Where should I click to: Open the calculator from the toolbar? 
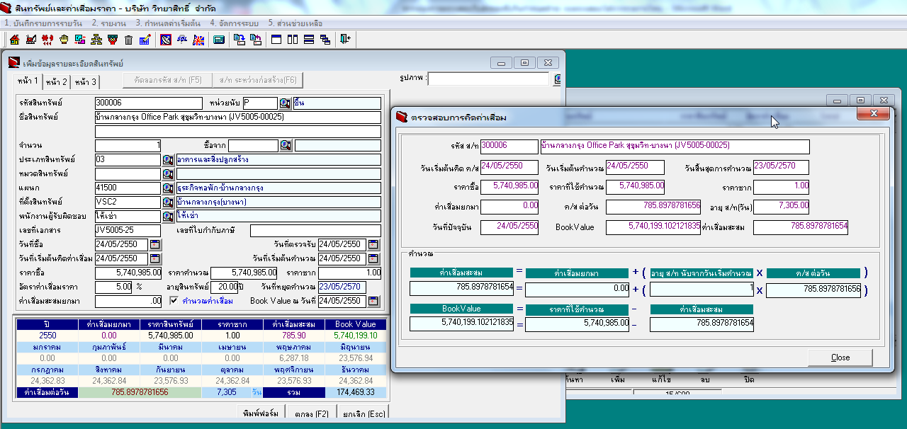(x=219, y=40)
